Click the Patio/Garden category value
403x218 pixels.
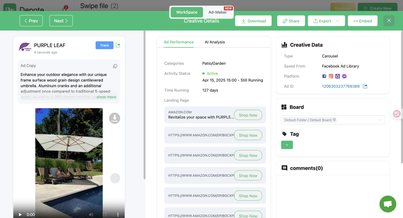214,63
